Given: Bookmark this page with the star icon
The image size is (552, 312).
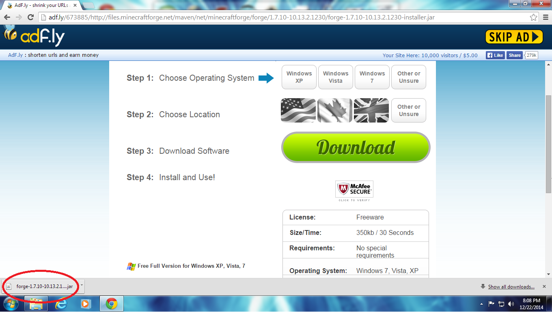Looking at the screenshot, I should tap(534, 17).
